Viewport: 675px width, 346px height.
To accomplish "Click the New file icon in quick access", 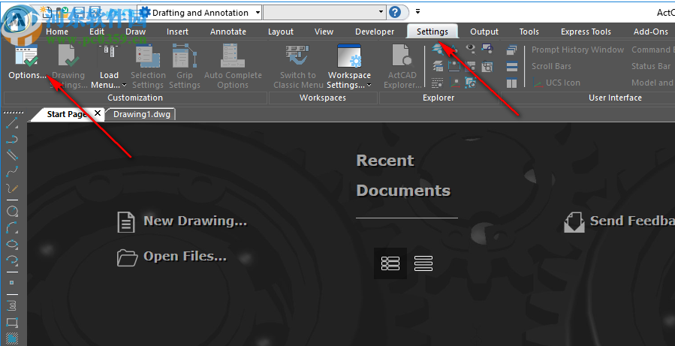I will click(47, 12).
